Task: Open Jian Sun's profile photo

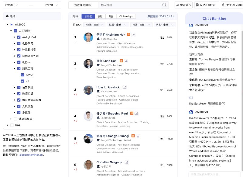Action: 88,64
